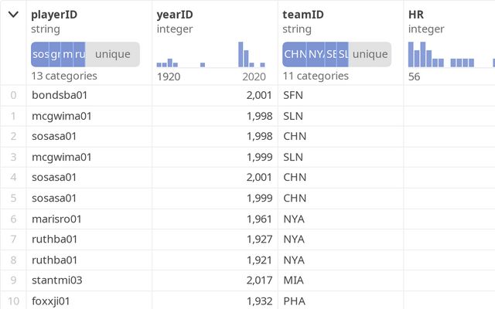Click the playerID column header
The height and width of the screenshot is (309, 495).
point(54,14)
